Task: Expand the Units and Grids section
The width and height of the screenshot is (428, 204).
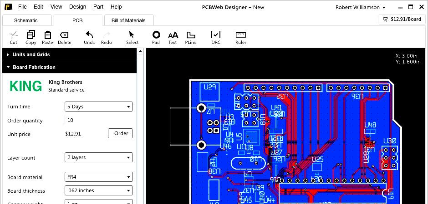Action: [69, 54]
